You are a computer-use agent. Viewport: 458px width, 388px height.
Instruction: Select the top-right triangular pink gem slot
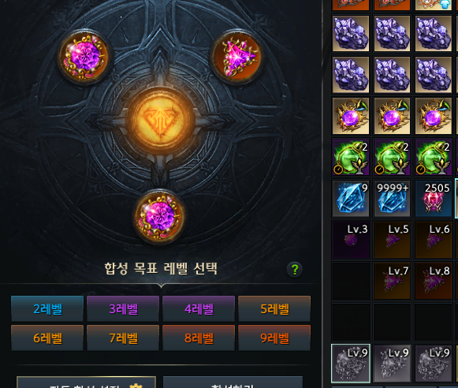pos(236,57)
